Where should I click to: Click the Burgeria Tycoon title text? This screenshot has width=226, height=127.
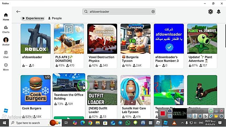[130, 59]
